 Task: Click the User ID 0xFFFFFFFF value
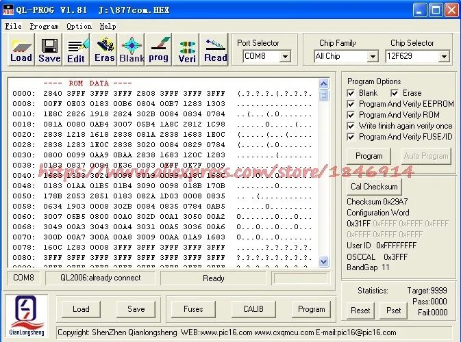point(397,246)
